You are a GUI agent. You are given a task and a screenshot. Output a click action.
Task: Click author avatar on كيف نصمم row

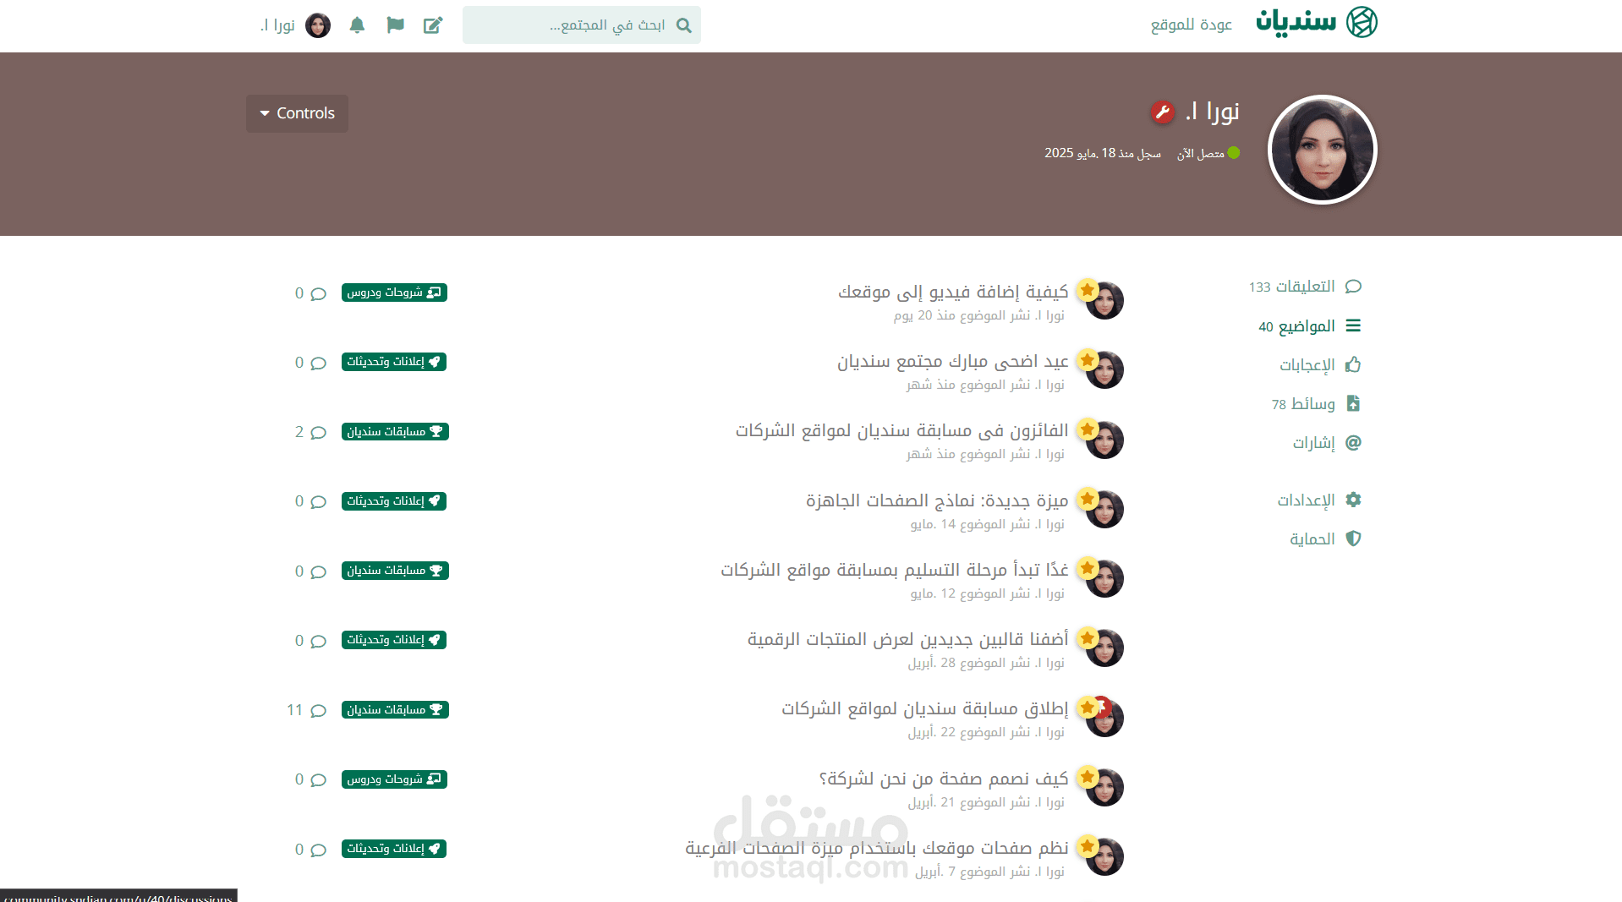(1104, 788)
